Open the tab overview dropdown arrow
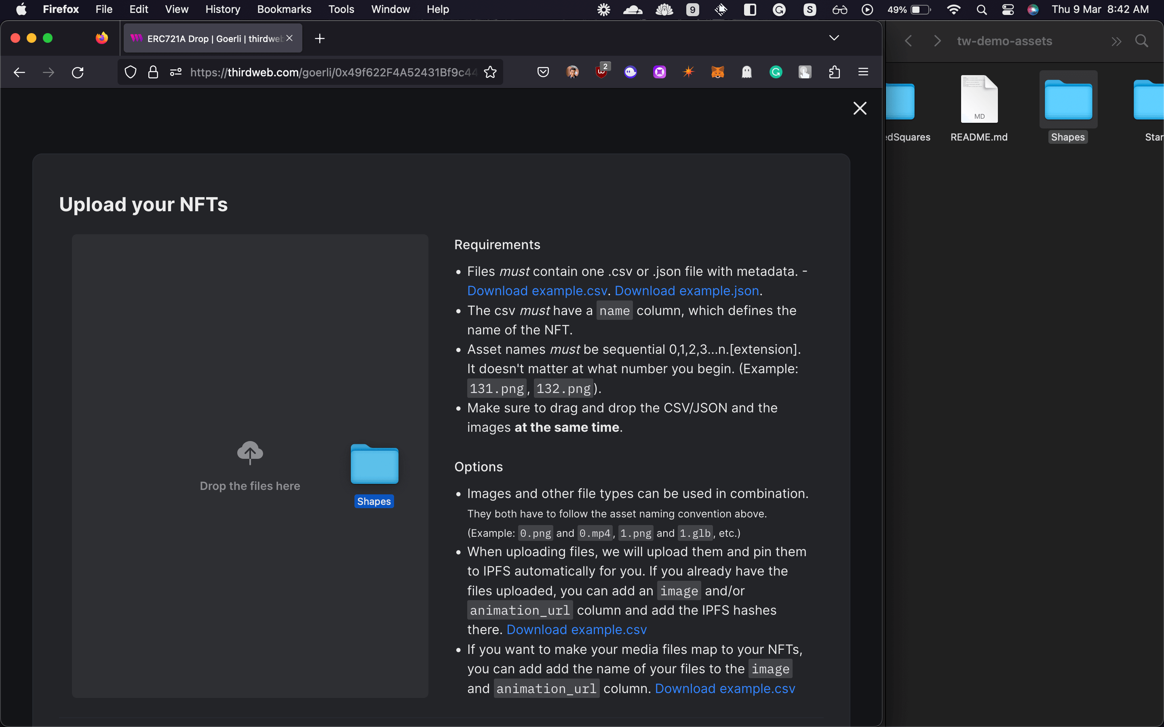Screen dimensions: 1164x727 click(x=835, y=38)
